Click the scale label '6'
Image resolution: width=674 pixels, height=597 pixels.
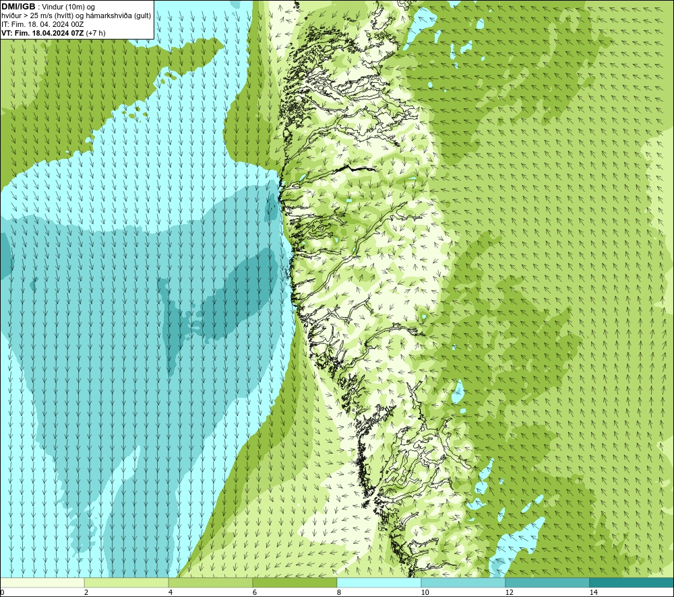click(x=255, y=592)
